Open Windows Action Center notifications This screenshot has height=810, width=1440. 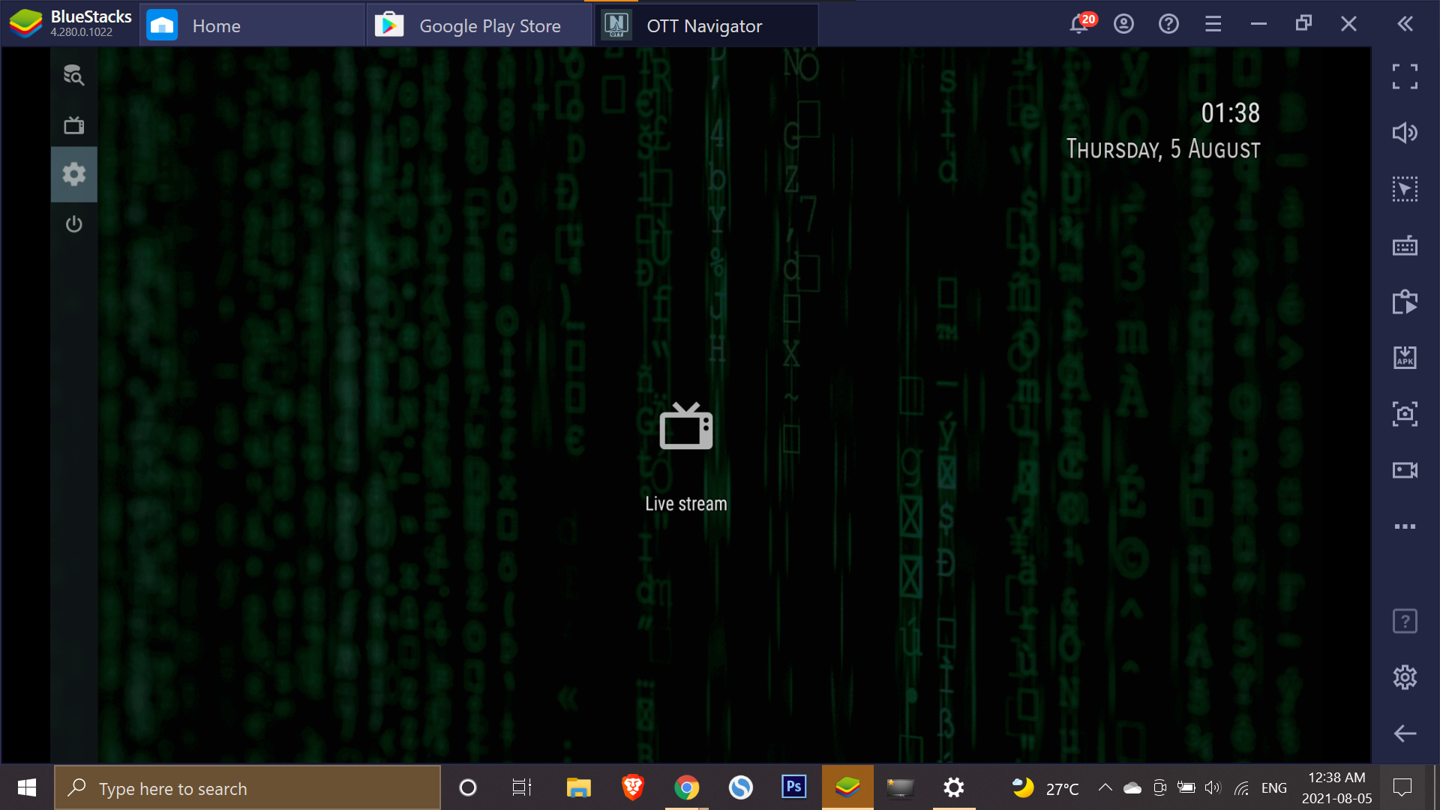pos(1402,787)
